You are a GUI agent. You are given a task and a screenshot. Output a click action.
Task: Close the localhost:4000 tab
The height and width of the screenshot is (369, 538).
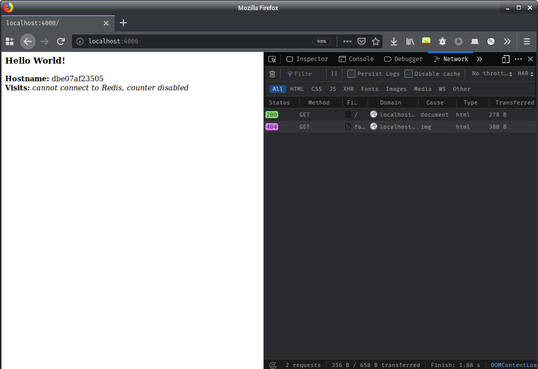tap(106, 23)
